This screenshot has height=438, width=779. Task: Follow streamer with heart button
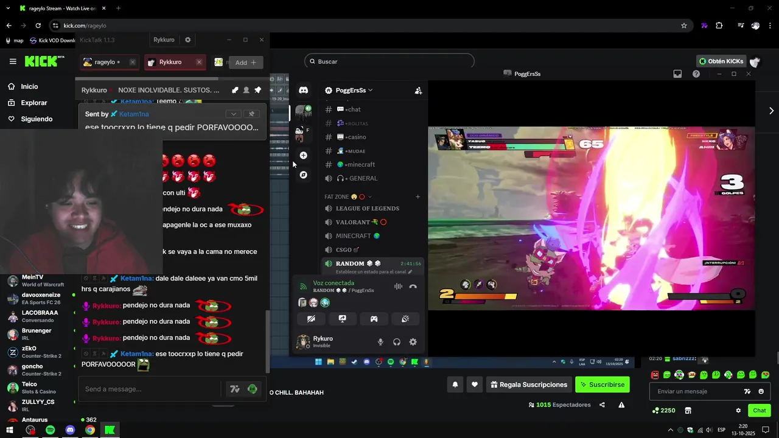[x=475, y=384]
